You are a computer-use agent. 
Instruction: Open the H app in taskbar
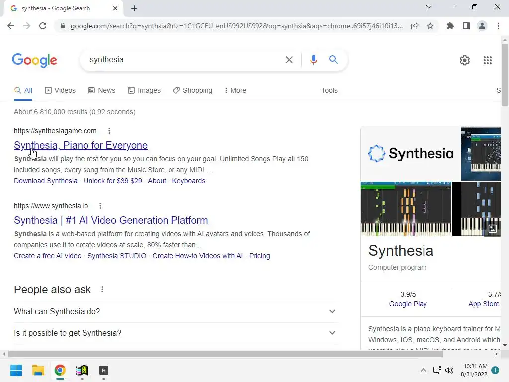[x=103, y=370]
